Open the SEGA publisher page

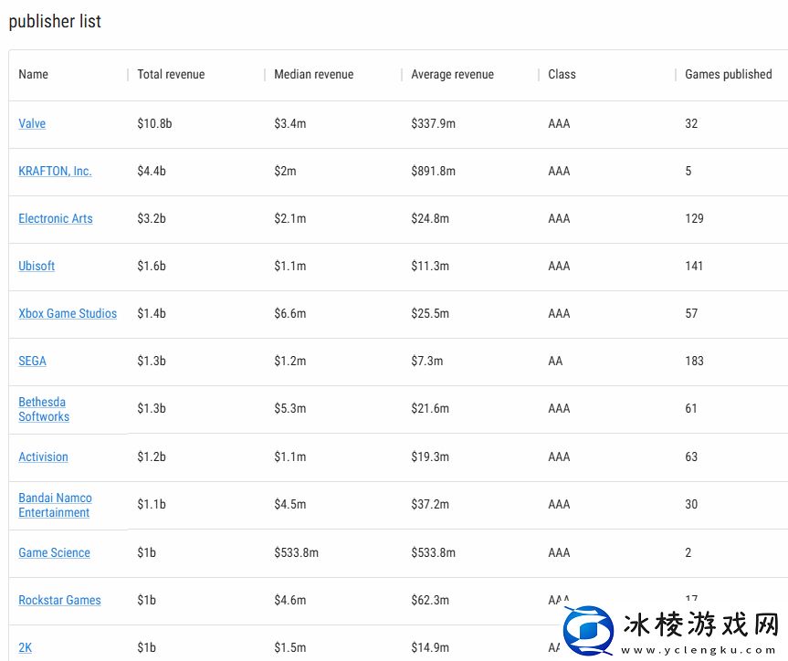32,361
